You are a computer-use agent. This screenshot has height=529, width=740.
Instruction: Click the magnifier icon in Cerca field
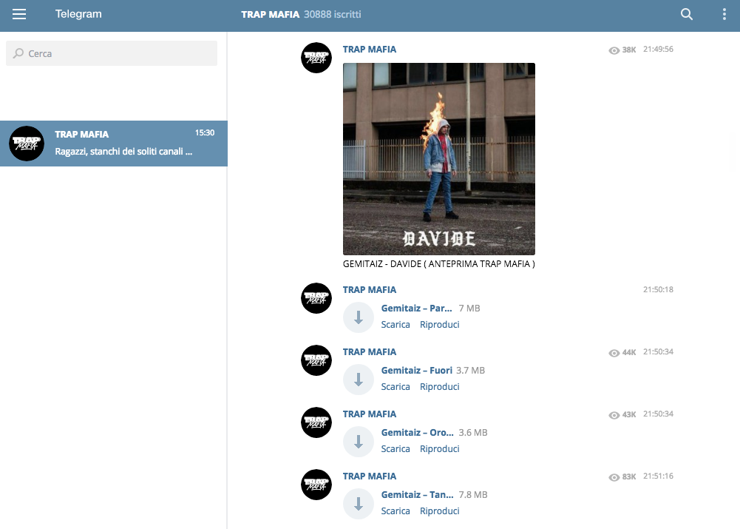tap(18, 53)
